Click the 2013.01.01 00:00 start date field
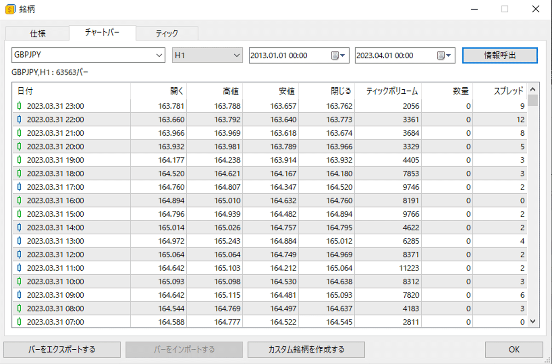Screen dimensions: 552x364 pos(290,56)
